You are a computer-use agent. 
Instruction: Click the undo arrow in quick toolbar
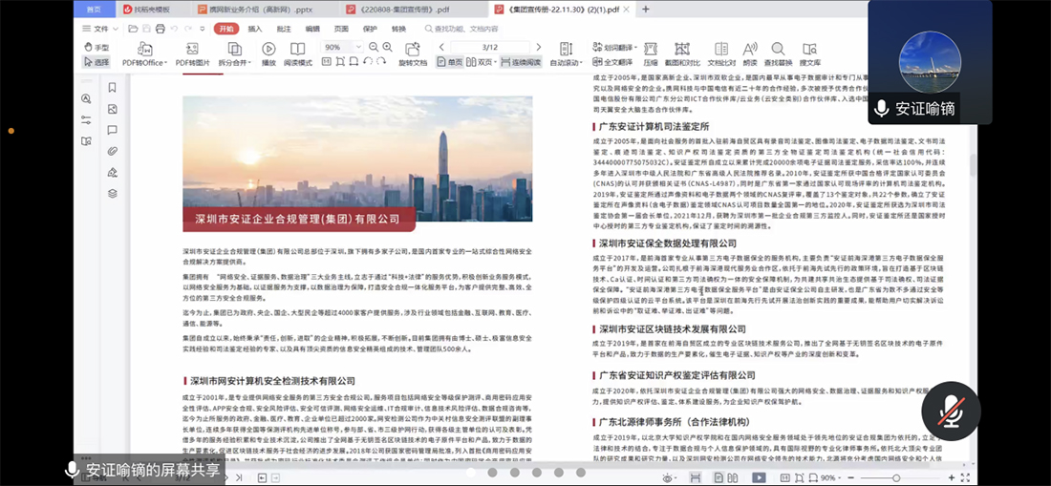[174, 29]
